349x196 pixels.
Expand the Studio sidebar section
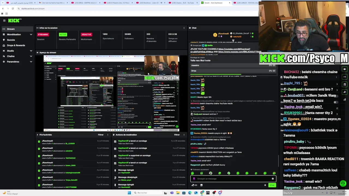click(x=31, y=51)
